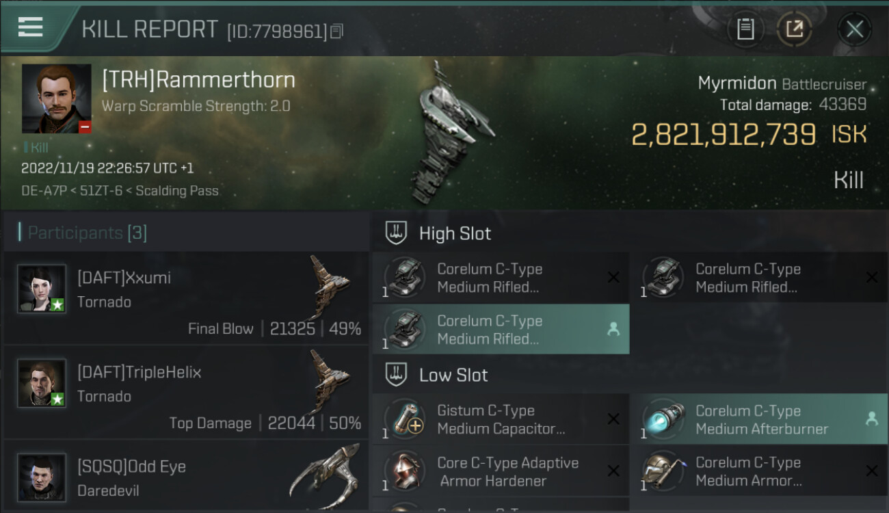Open the hamburger menu icon
Image resolution: width=889 pixels, height=513 pixels.
pyautogui.click(x=31, y=27)
